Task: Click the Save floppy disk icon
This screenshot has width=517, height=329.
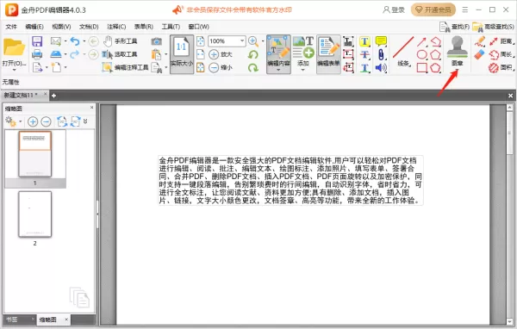Action: 37,41
